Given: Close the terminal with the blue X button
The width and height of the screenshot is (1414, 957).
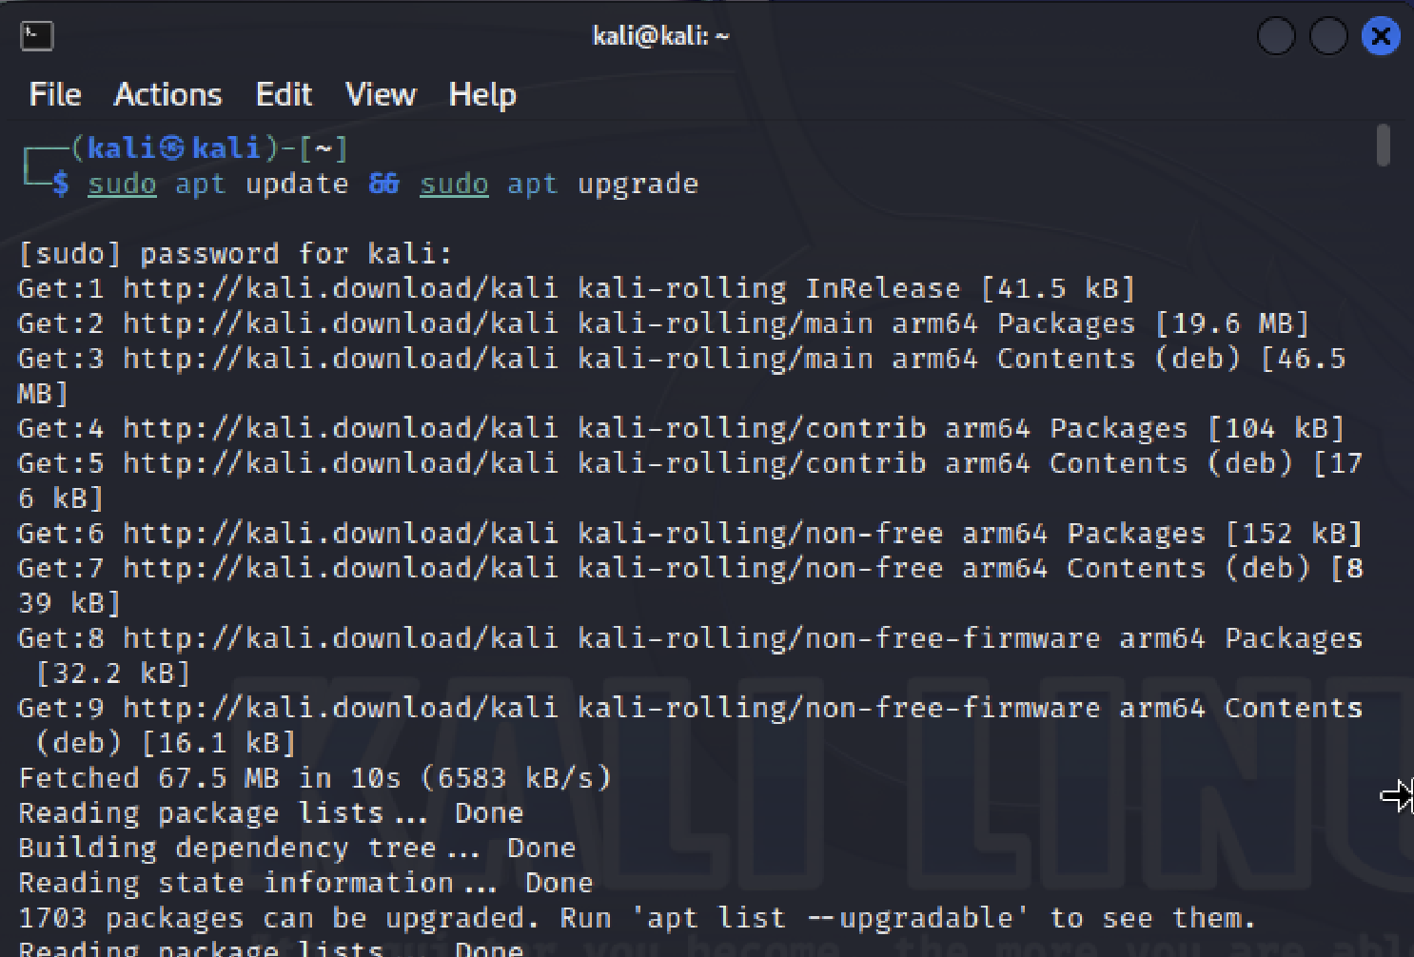Looking at the screenshot, I should point(1381,37).
